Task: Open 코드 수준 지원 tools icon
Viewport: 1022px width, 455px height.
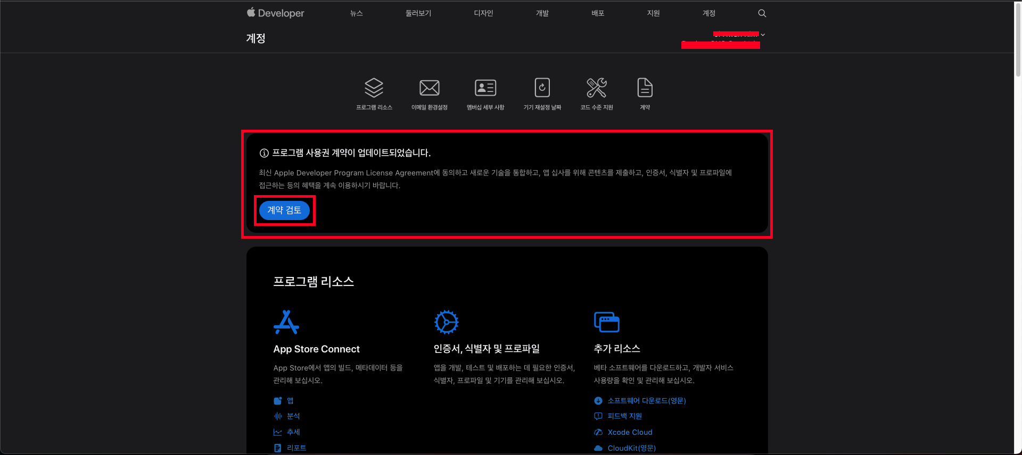Action: 596,88
